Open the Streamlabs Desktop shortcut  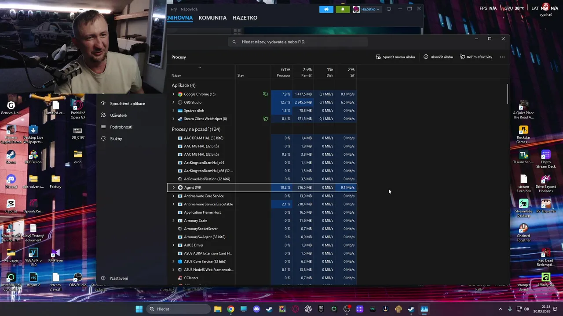coord(523,208)
